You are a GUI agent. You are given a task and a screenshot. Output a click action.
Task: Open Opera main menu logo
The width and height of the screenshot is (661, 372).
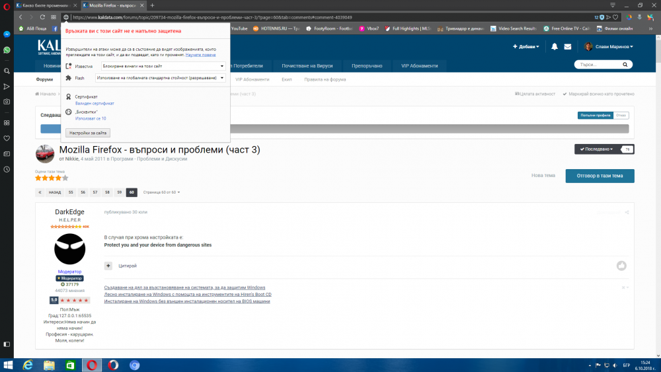tap(7, 7)
